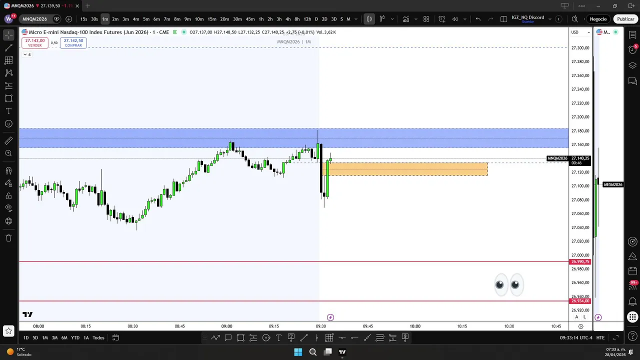Hide all drawings with eye icon

tap(8, 208)
